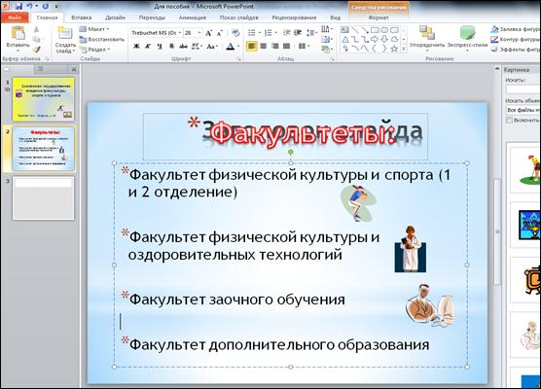
Task: Click the Вставить paste icon
Action: point(18,33)
